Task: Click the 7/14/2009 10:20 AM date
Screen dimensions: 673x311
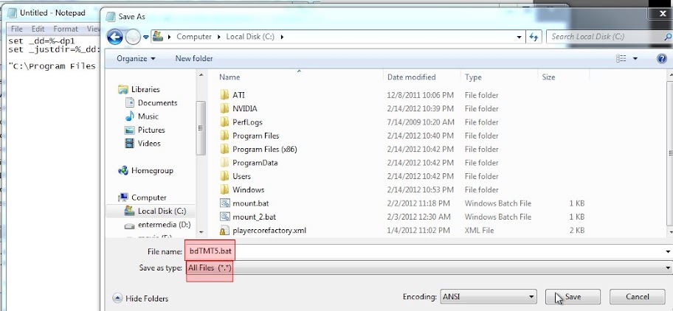Action: click(420, 122)
